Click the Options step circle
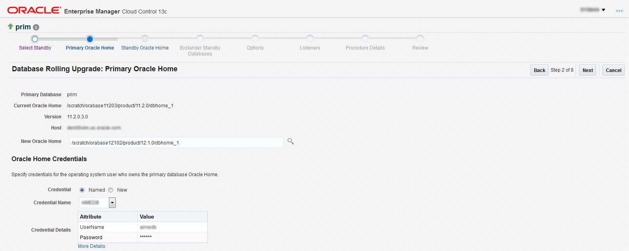Screen dimensions: 629x251 [255, 39]
